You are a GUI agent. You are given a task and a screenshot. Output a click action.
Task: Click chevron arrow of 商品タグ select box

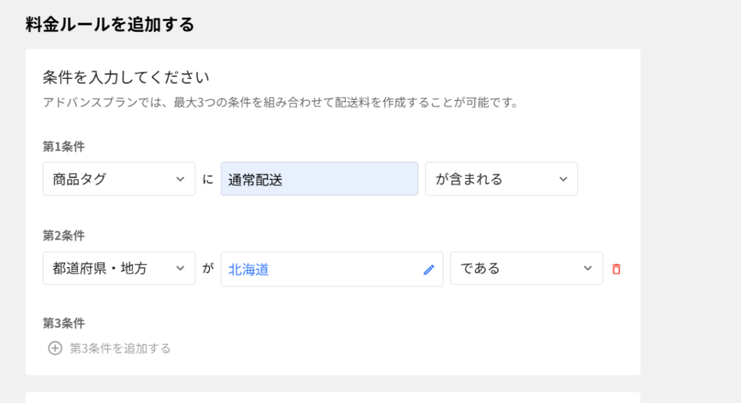coord(180,179)
